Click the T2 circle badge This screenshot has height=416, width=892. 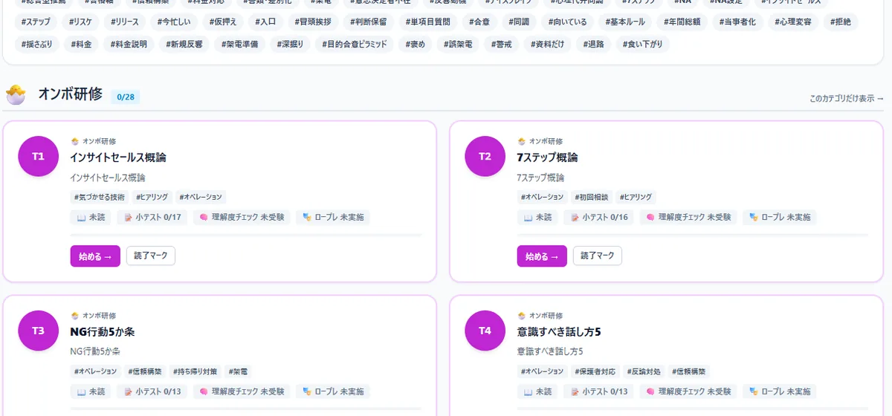pos(485,156)
